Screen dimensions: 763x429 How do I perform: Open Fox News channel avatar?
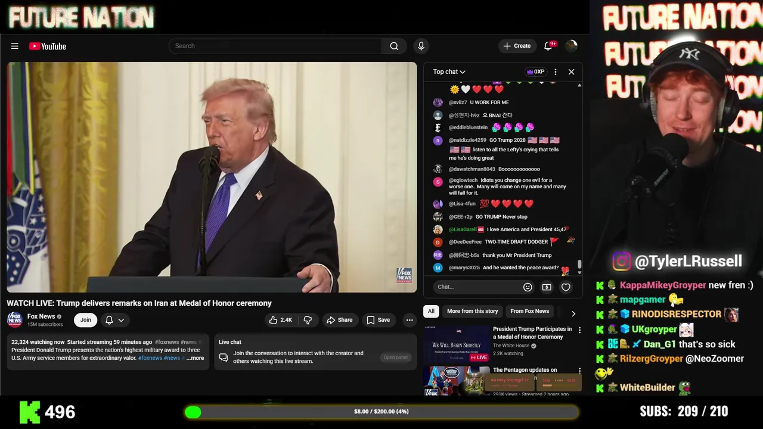[x=14, y=320]
